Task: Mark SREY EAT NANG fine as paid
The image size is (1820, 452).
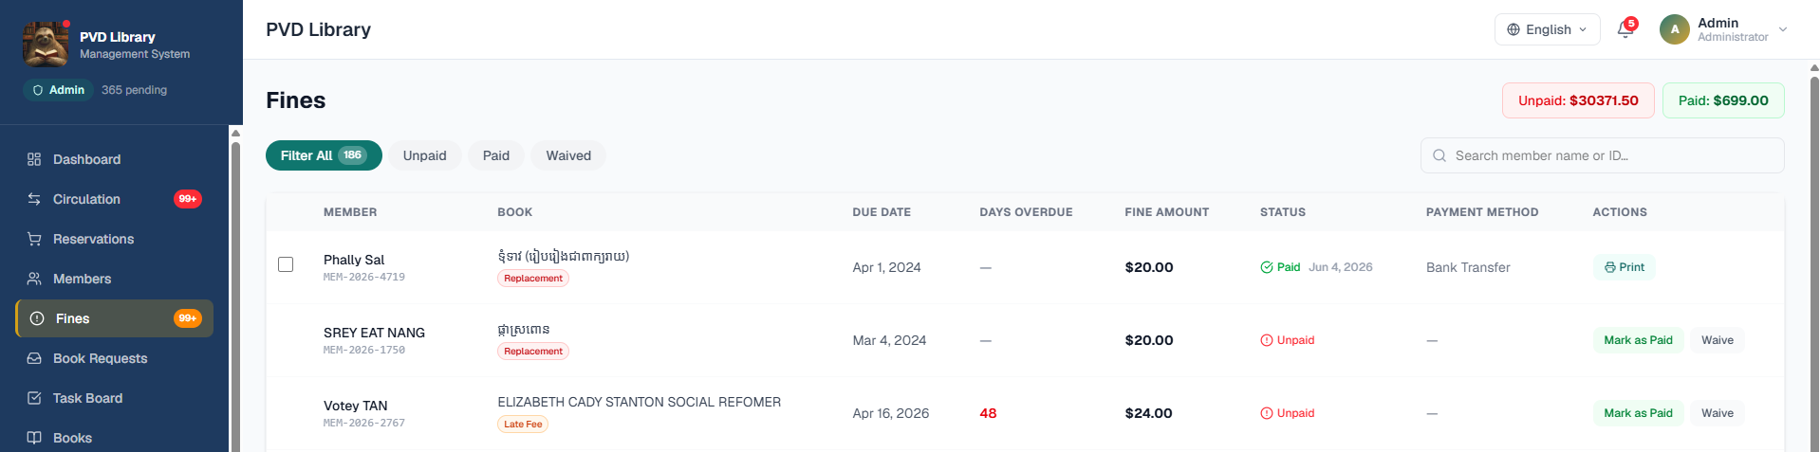Action: (1638, 340)
